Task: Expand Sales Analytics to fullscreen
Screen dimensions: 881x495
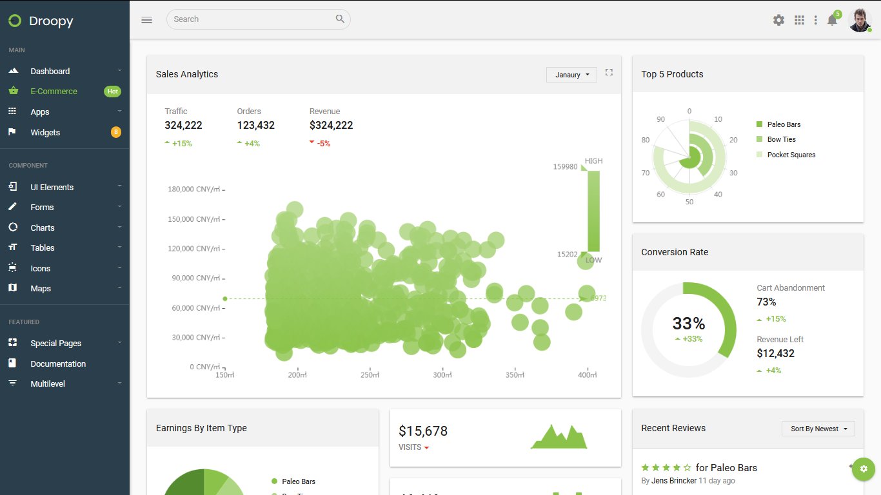Action: [x=609, y=72]
